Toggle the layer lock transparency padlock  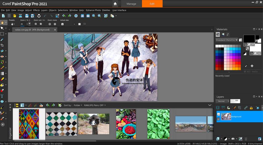(251, 108)
